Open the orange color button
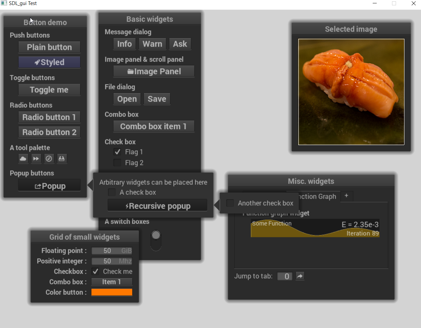 pyautogui.click(x=112, y=292)
